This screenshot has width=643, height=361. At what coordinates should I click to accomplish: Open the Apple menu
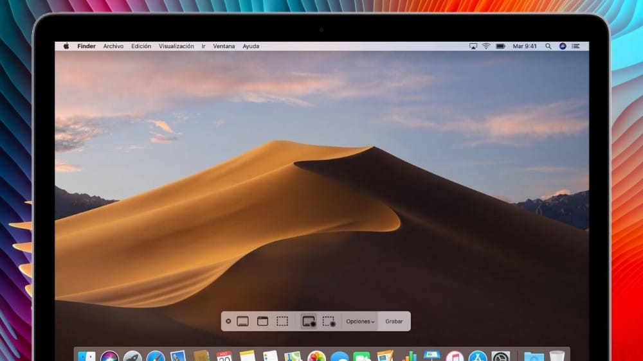[66, 46]
